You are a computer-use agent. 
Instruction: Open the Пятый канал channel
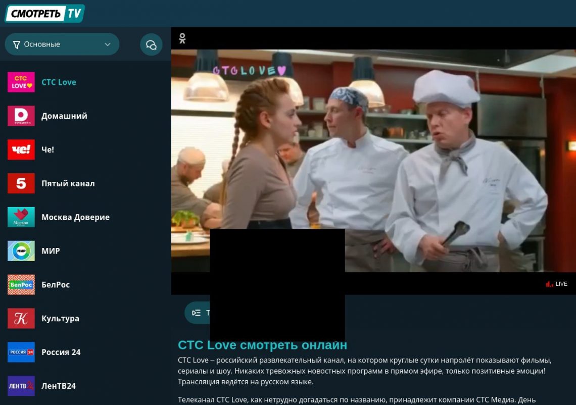[x=68, y=183]
